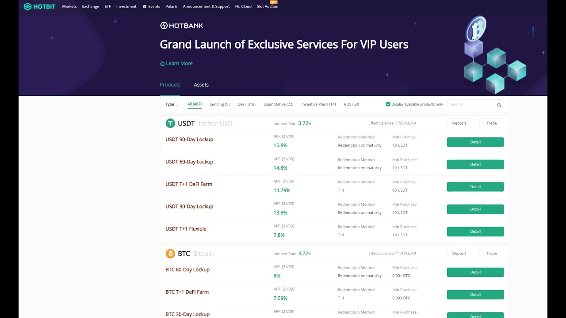Click Effective since: 17/07/2019 text
The height and width of the screenshot is (318, 566).
tap(392, 123)
